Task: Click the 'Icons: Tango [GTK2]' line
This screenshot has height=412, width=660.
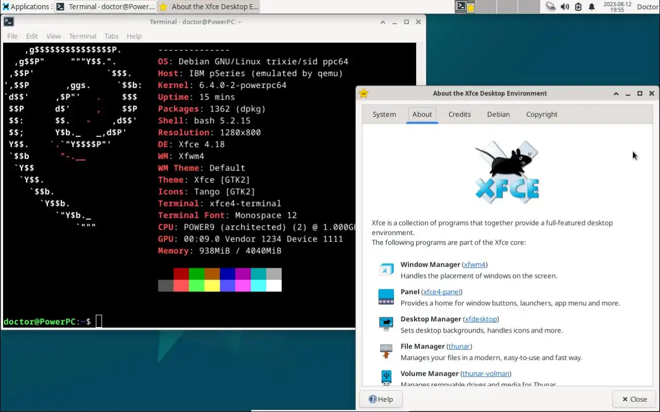Action: [207, 192]
